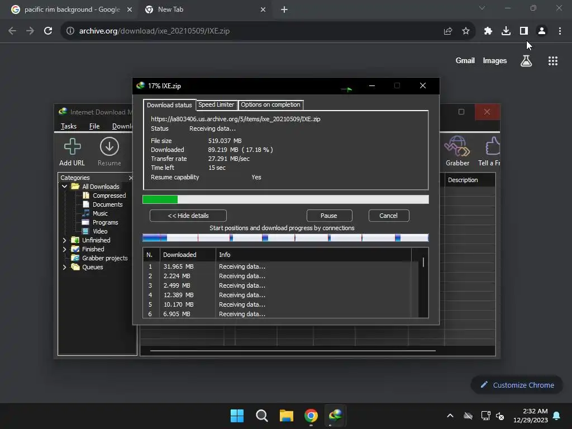Open Google apps grid icon
Screen dimensions: 572x429
tap(552, 61)
